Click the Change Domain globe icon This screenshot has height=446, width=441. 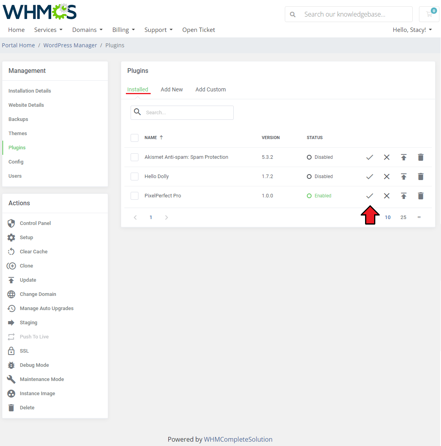pyautogui.click(x=11, y=294)
